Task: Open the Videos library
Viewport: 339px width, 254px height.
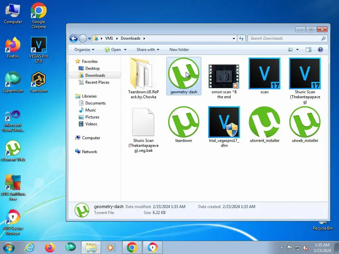Action: coord(88,124)
